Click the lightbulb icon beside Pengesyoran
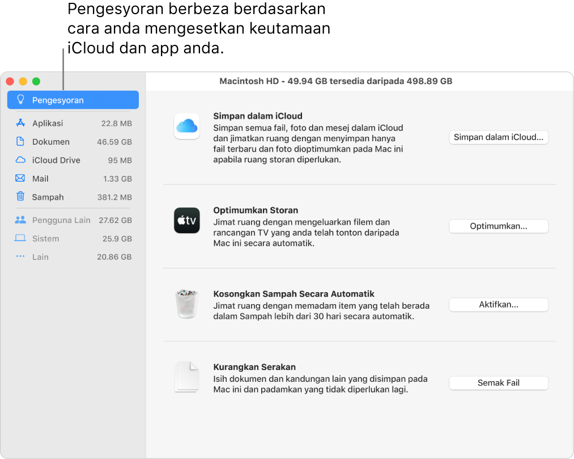574x459 pixels. point(20,100)
